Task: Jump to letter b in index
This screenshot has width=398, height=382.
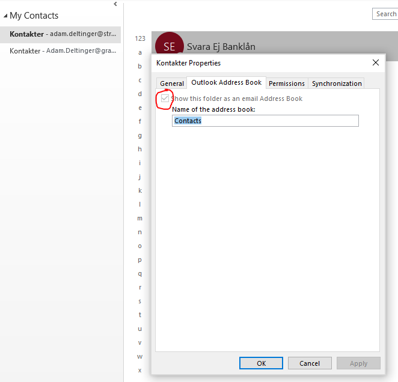Action: tap(140, 66)
